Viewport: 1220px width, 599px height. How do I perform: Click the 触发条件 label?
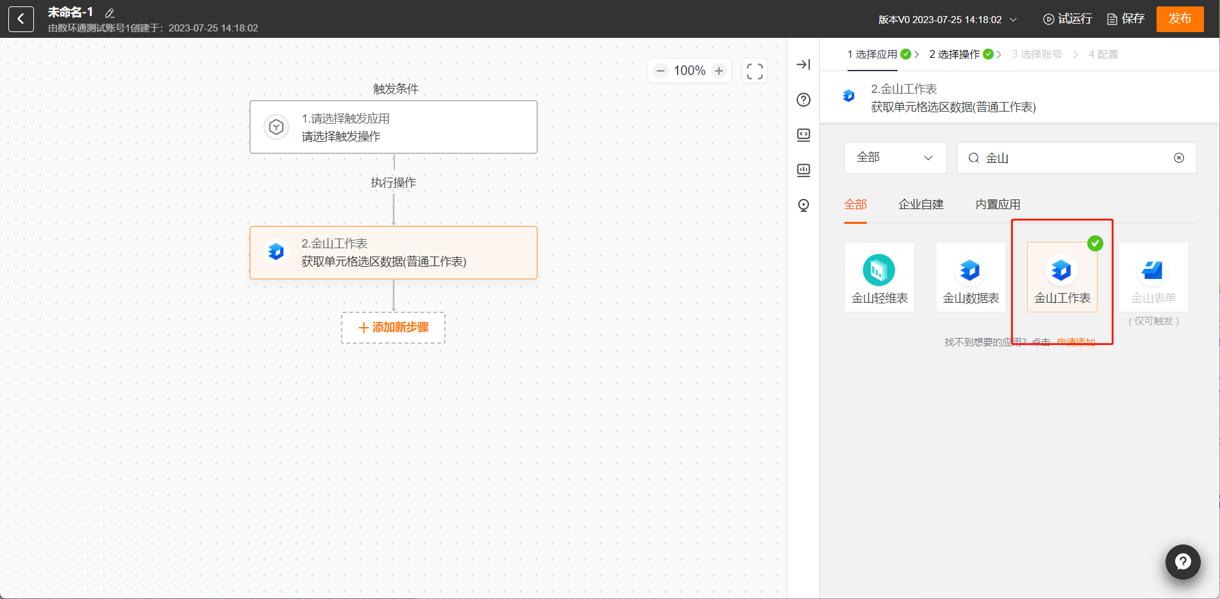point(396,89)
